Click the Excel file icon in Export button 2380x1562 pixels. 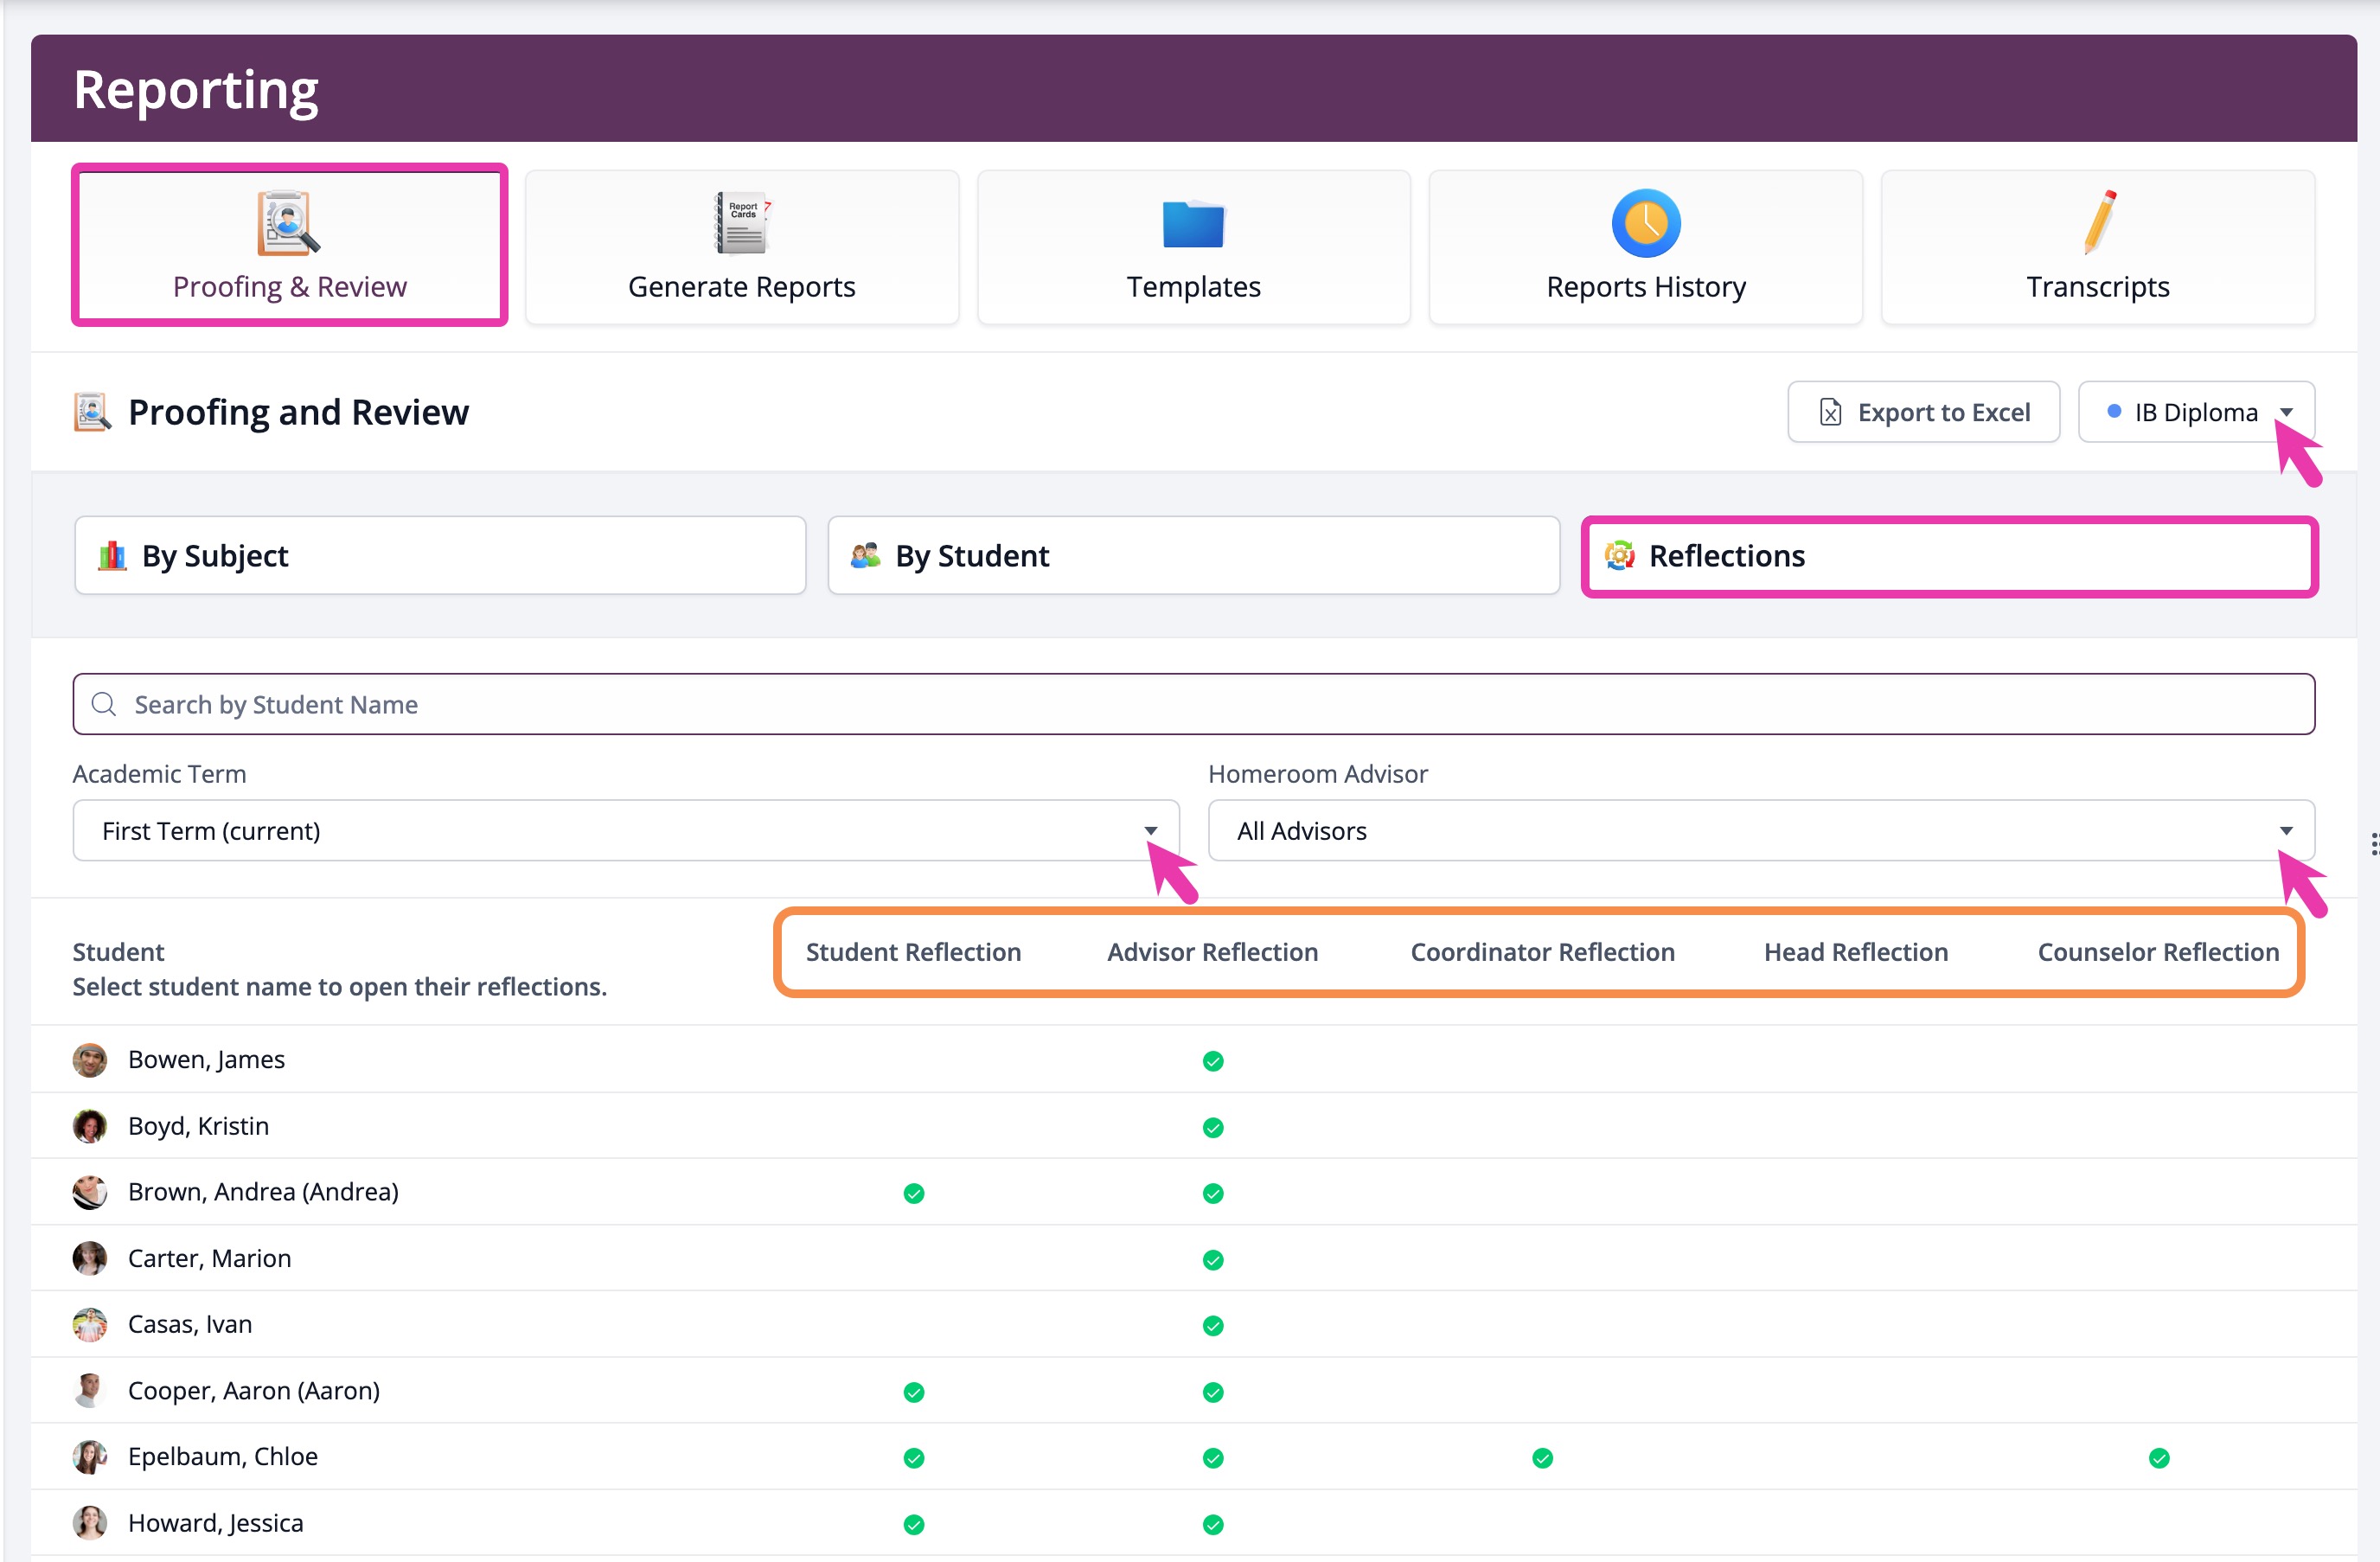tap(1830, 412)
